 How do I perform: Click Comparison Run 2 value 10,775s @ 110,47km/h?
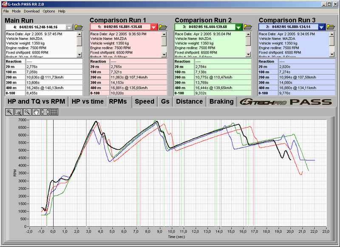(223, 77)
